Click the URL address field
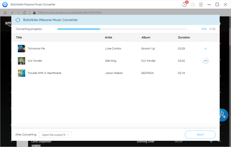The image size is (231, 147). click(x=70, y=13)
